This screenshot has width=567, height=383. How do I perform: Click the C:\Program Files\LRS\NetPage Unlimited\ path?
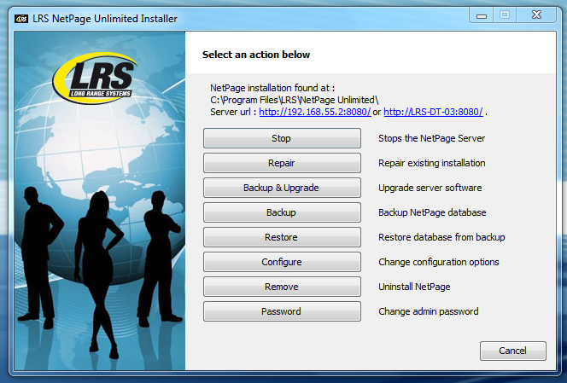click(295, 100)
